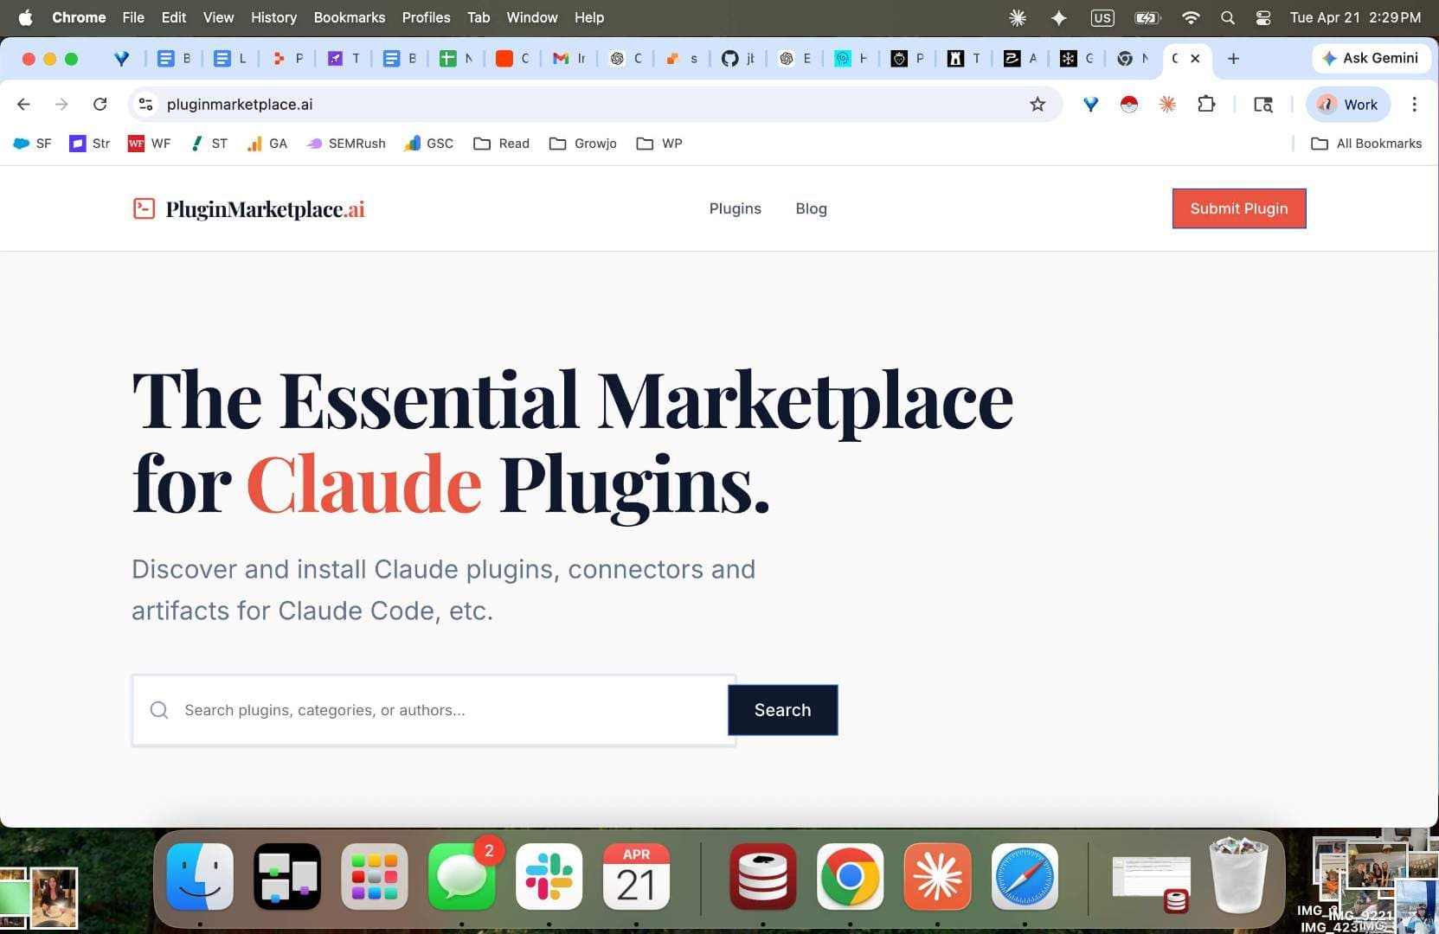Expand the Read bookmarks folder

pos(501,144)
